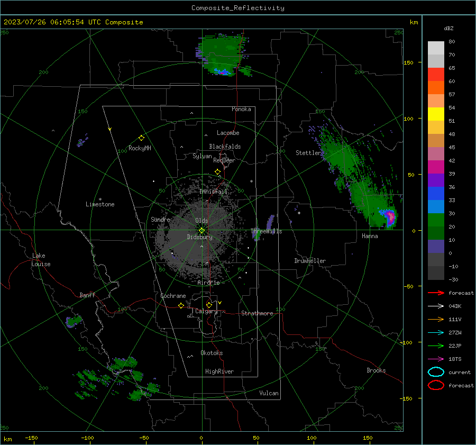Click the red swatch in dBZ scale
The height and width of the screenshot is (445, 476).
[x=436, y=74]
